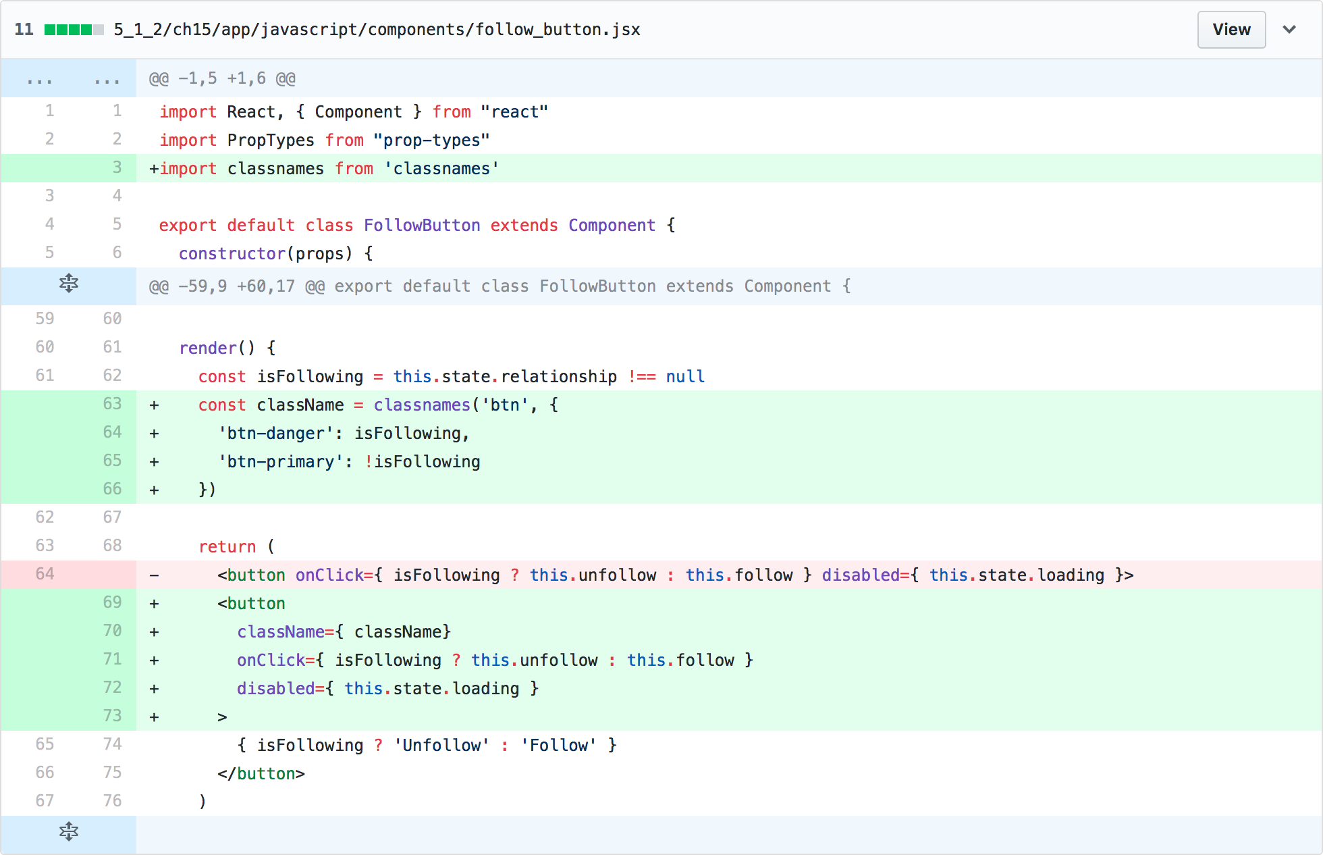The height and width of the screenshot is (855, 1323).
Task: Click new line number 69
Action: (x=112, y=602)
